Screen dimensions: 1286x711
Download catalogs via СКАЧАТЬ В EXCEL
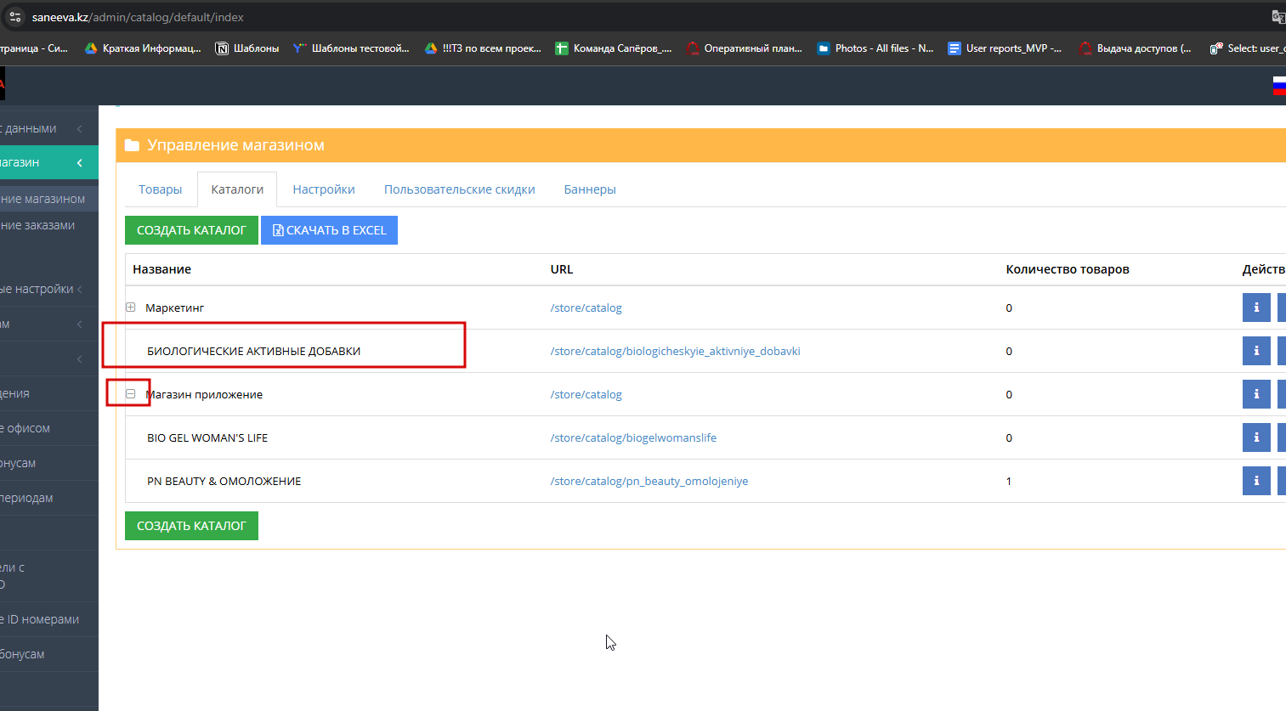[x=329, y=230]
